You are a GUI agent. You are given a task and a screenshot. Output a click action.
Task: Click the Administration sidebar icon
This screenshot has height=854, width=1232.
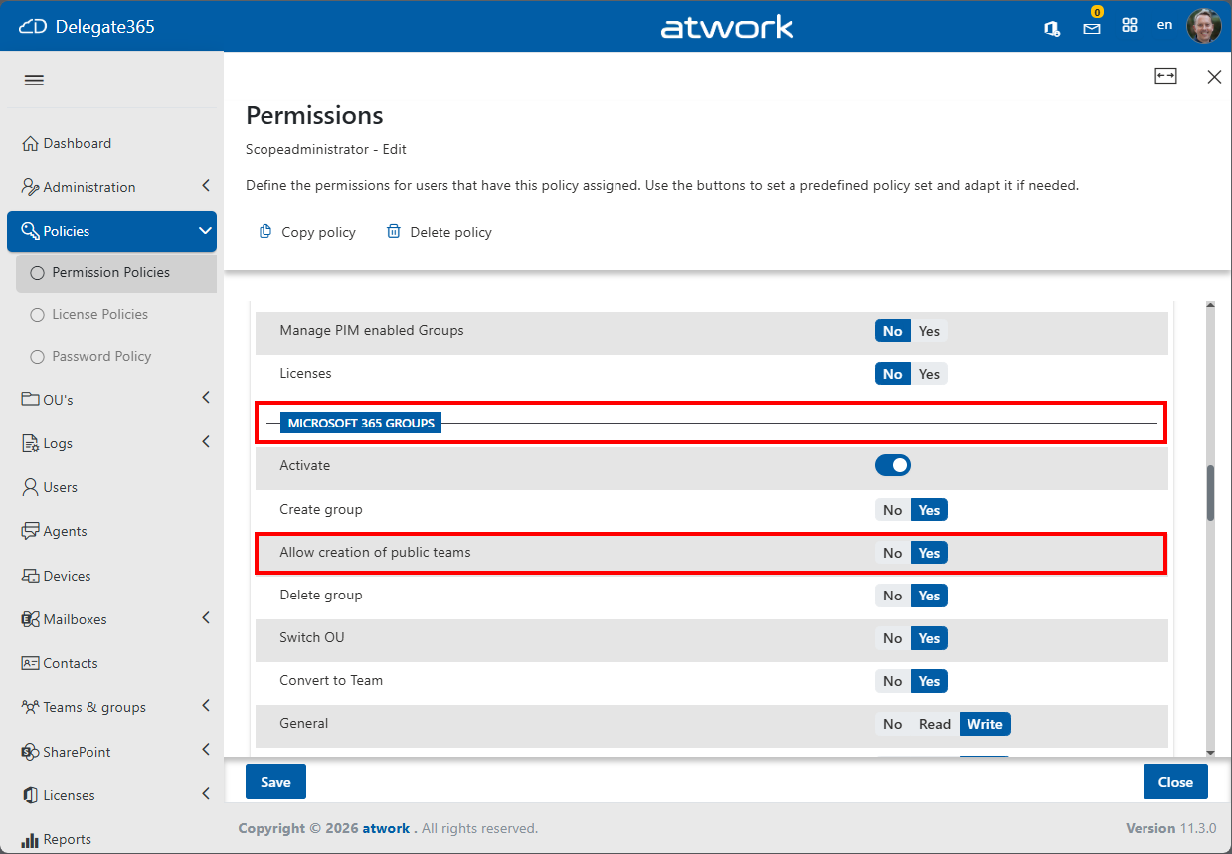[30, 187]
